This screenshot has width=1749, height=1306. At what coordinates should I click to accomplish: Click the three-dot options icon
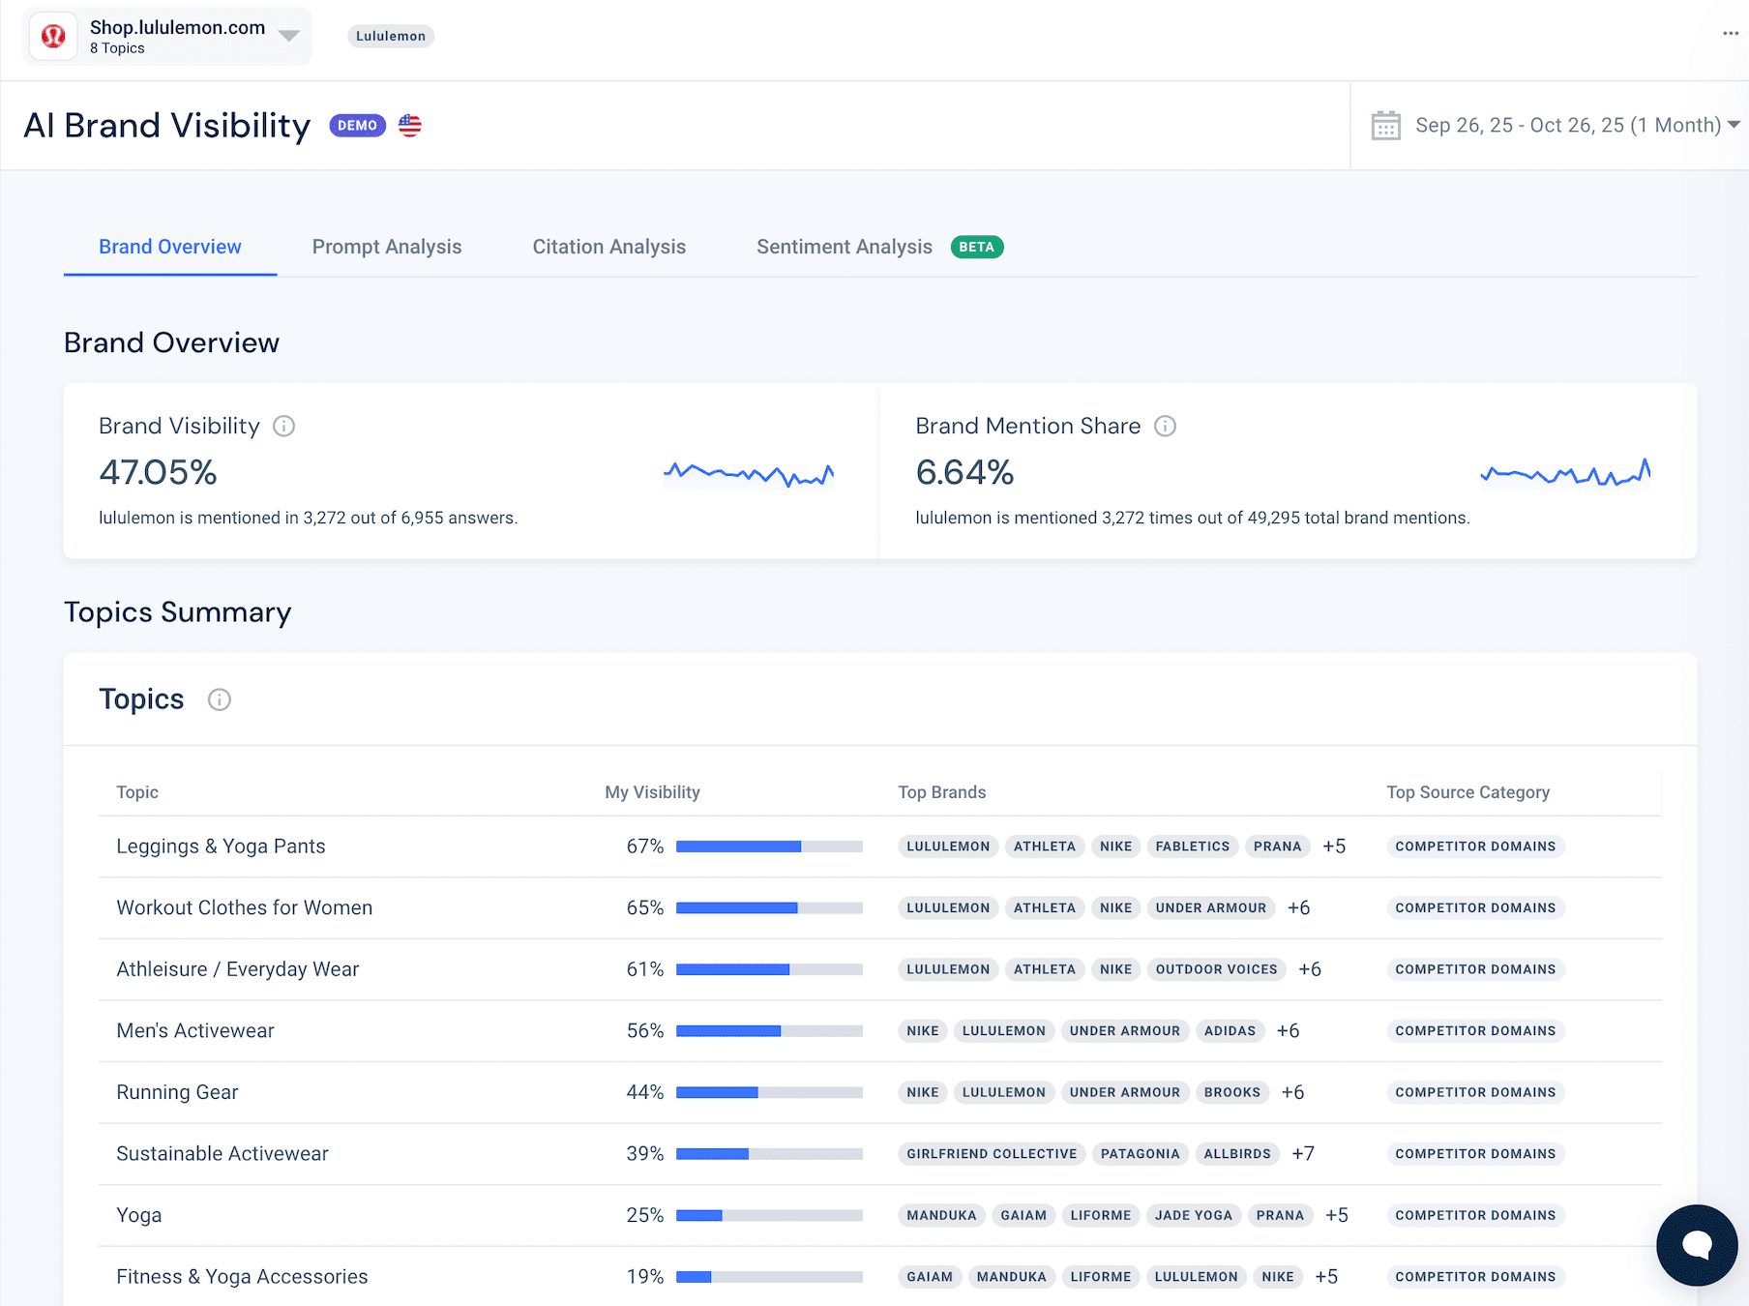coord(1730,32)
